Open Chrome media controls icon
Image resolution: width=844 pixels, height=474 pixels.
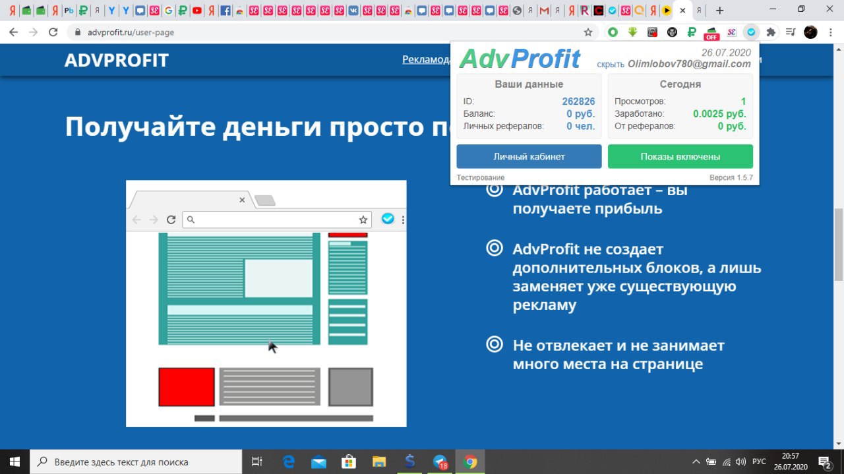coord(791,32)
